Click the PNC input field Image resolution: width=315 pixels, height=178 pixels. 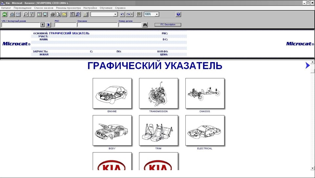[65, 25]
